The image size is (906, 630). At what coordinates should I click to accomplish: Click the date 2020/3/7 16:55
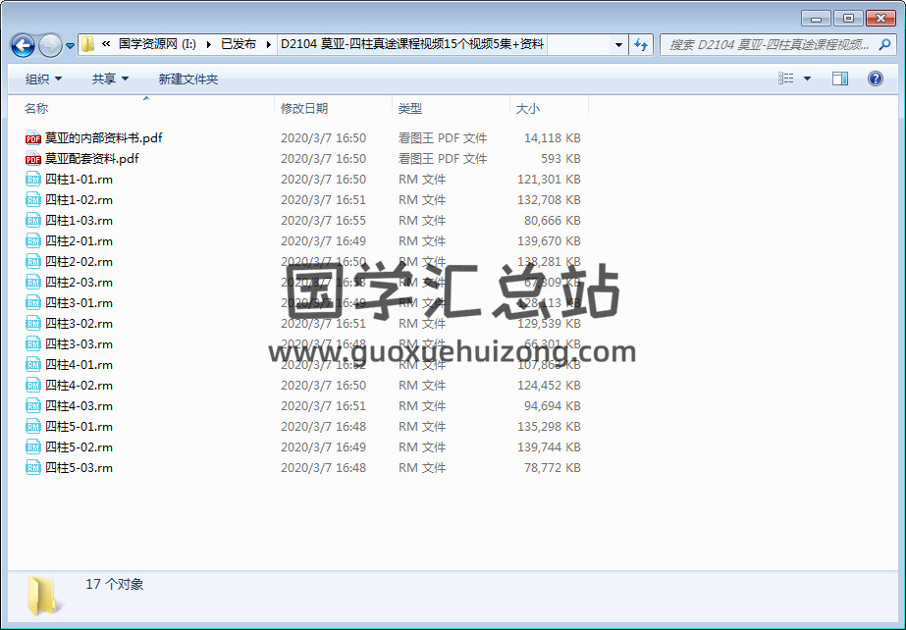tap(323, 221)
